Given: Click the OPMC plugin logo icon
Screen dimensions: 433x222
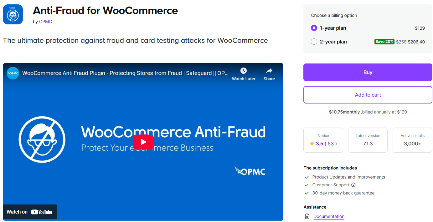Looking at the screenshot, I should click(13, 14).
